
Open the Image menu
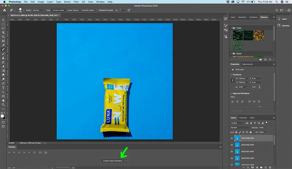coord(41,2)
